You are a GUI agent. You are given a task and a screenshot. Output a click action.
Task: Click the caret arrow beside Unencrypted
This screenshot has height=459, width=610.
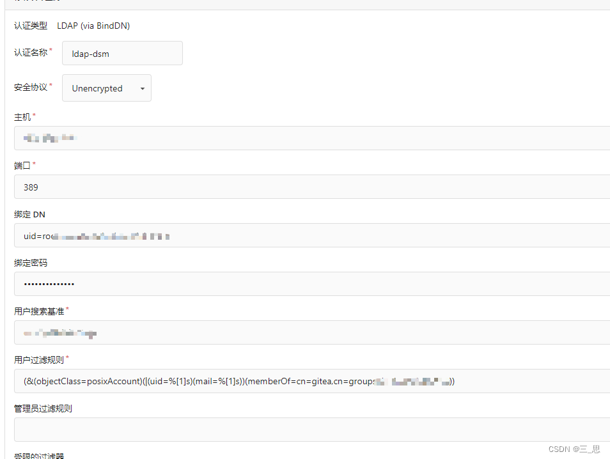click(143, 89)
